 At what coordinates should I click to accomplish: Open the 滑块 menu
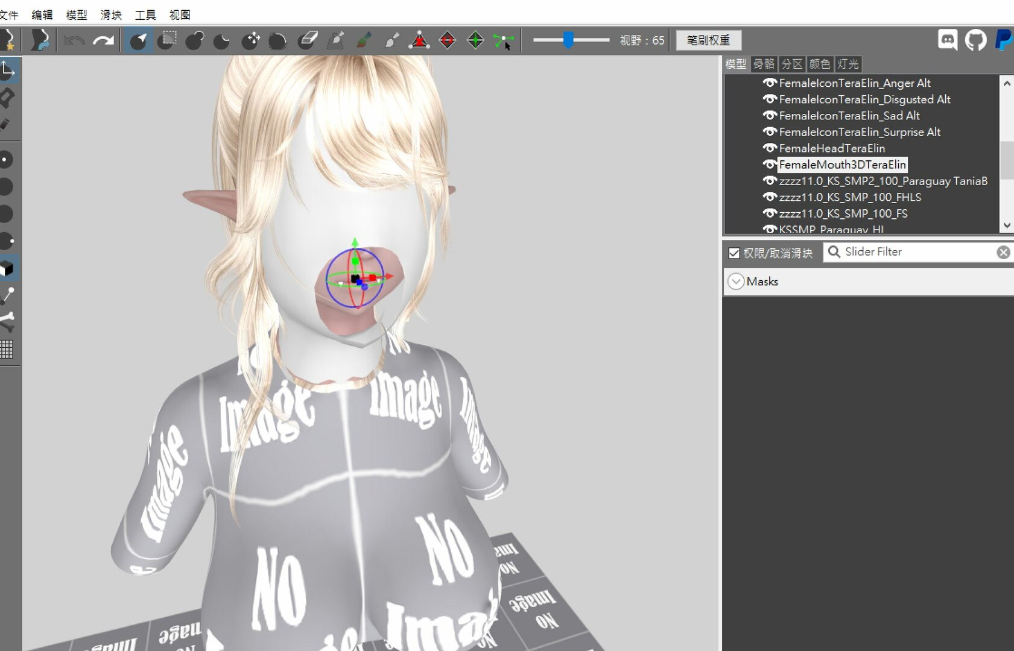point(111,14)
